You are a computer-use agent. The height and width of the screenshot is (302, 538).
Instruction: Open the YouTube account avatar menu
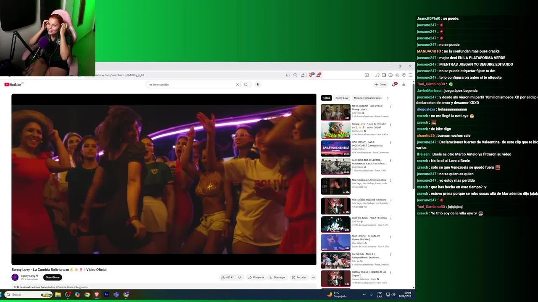403,84
